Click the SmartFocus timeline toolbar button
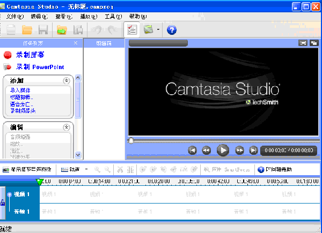322x233 pixels. click(226, 169)
